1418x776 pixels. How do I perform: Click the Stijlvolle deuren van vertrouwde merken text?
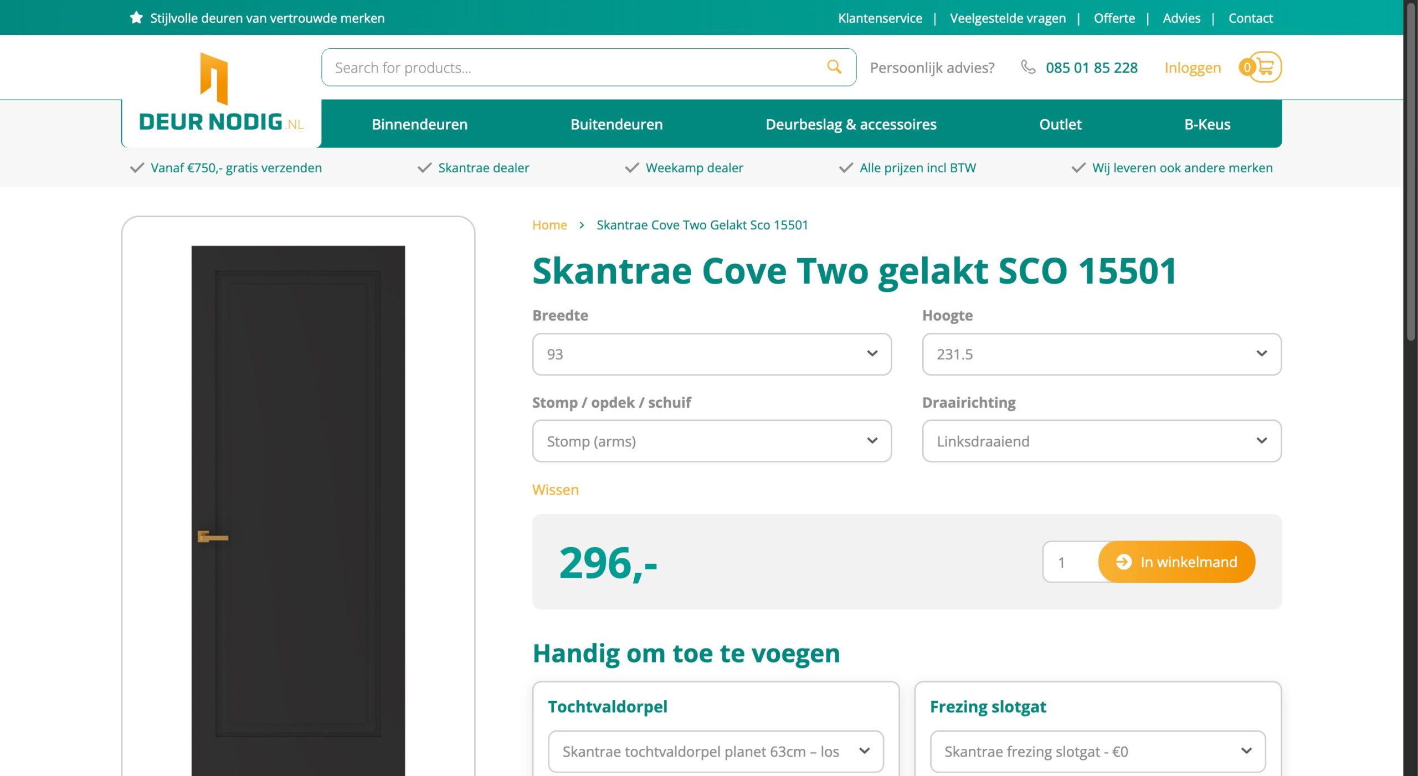point(267,18)
